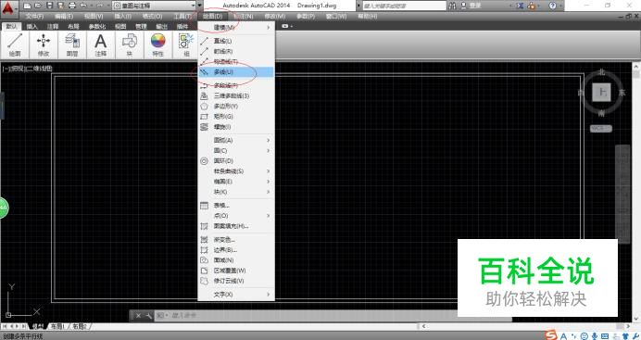Open the AutoCAD application menu logo

click(x=8, y=8)
